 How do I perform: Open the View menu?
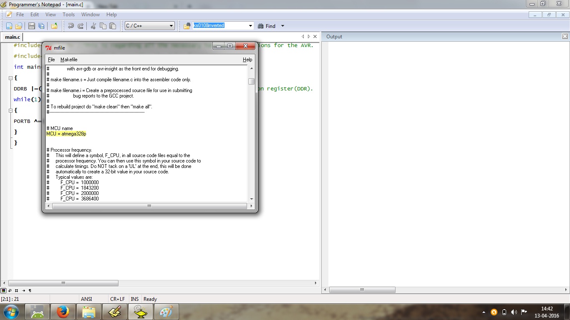(50, 15)
